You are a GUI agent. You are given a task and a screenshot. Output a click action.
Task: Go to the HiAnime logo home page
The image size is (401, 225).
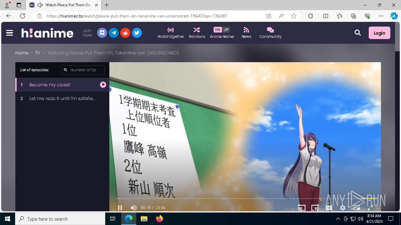[47, 33]
